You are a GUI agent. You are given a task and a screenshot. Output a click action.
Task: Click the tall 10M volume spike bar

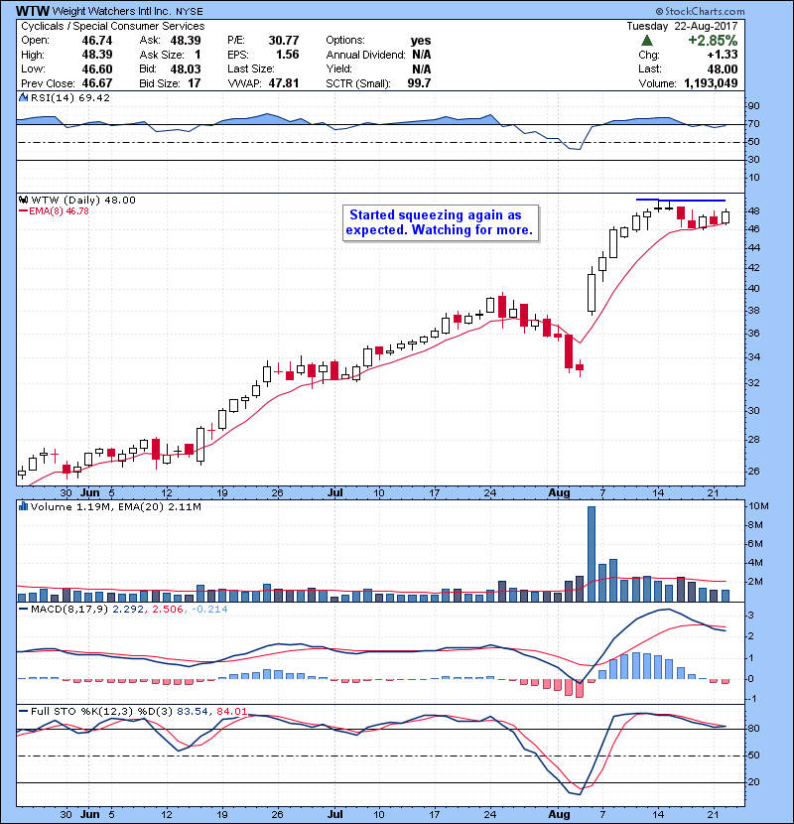pos(592,554)
